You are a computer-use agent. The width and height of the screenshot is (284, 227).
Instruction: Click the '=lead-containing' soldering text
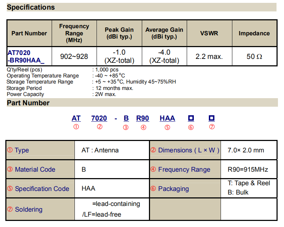pyautogui.click(x=116, y=204)
